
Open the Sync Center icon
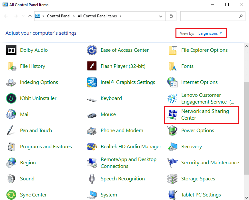point(11,195)
